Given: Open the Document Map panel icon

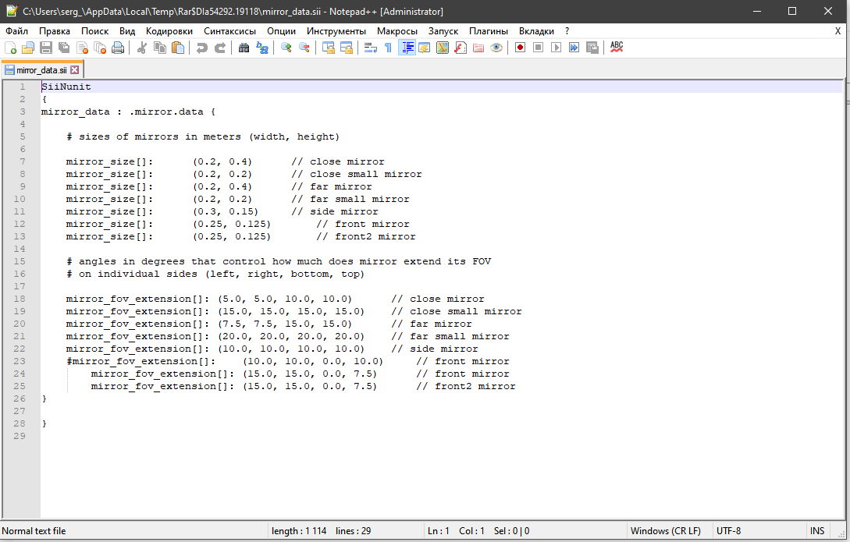Looking at the screenshot, I should (443, 48).
